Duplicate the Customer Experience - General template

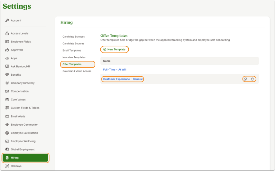pyautogui.click(x=245, y=79)
